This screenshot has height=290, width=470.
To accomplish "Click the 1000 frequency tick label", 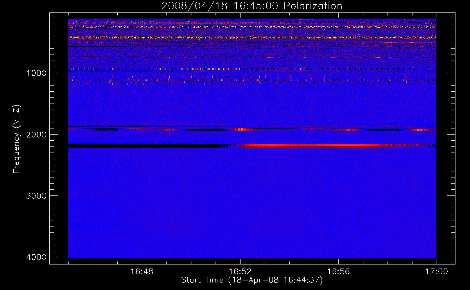I will (36, 73).
